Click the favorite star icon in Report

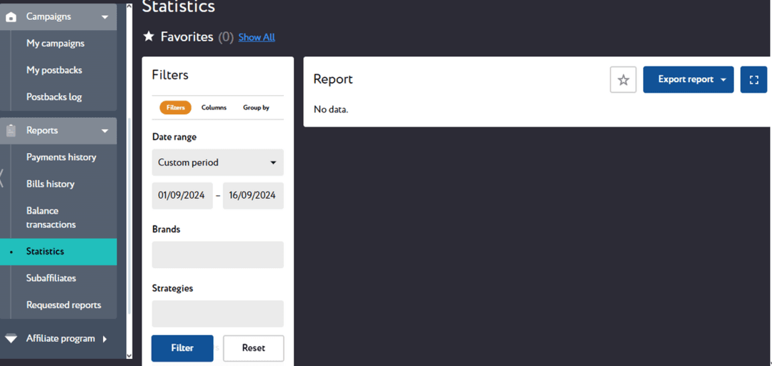coord(623,80)
